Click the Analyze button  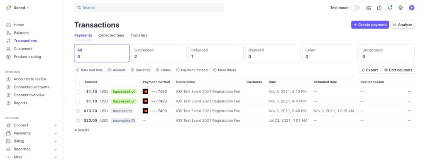[x=403, y=25]
